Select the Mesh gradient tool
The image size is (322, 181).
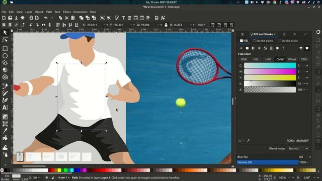pos(5,124)
